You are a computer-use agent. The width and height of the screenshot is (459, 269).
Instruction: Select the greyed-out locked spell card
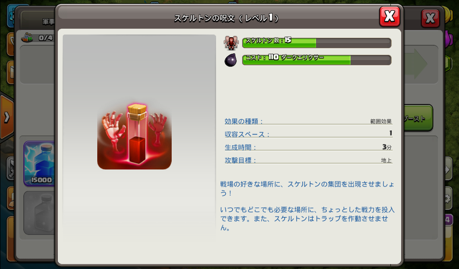pos(39,213)
